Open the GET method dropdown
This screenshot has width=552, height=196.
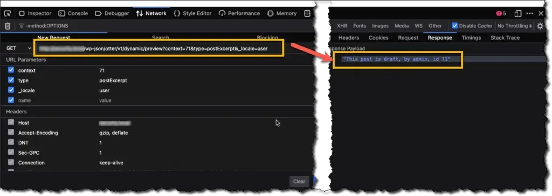pyautogui.click(x=19, y=48)
